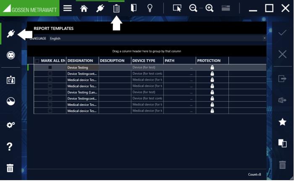
Task: Click the light bulb icon
Action: [x=149, y=8]
